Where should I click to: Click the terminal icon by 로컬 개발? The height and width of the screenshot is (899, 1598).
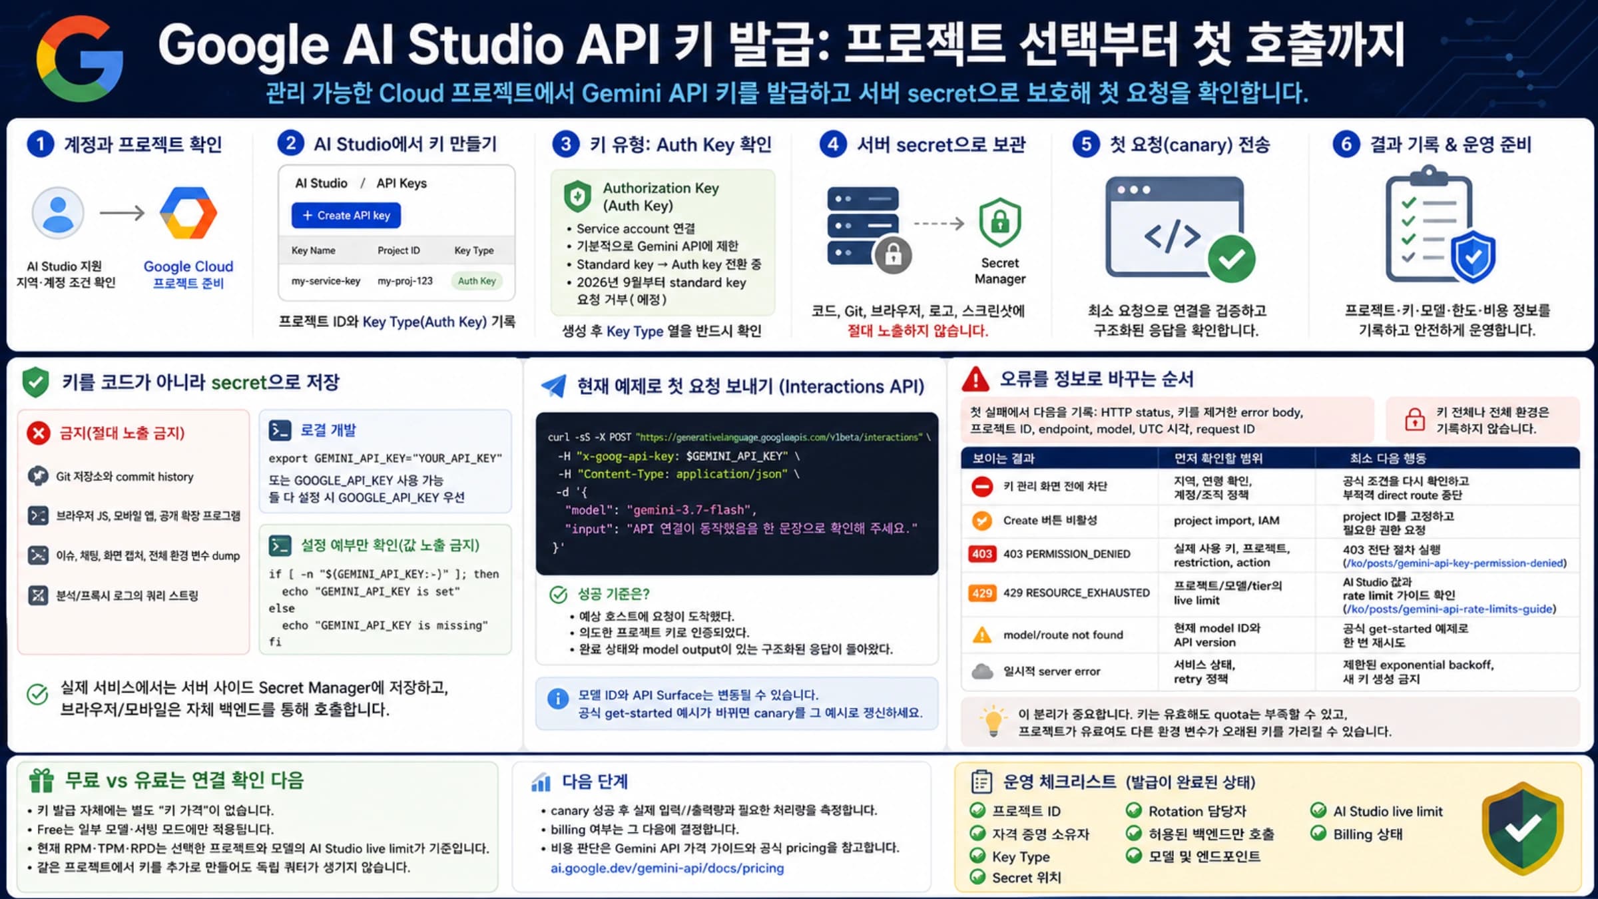(x=280, y=430)
